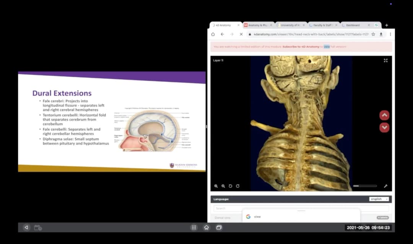
Task: Go down one layer with red arrow
Action: pyautogui.click(x=384, y=127)
